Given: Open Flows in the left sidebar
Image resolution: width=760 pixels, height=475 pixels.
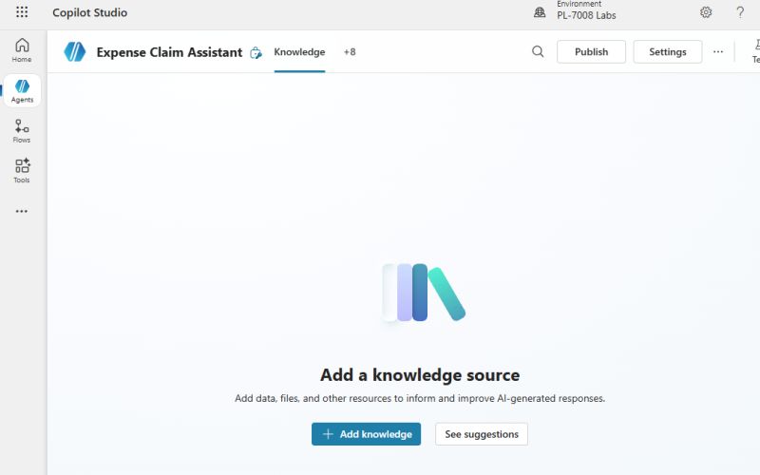Looking at the screenshot, I should pos(22,131).
